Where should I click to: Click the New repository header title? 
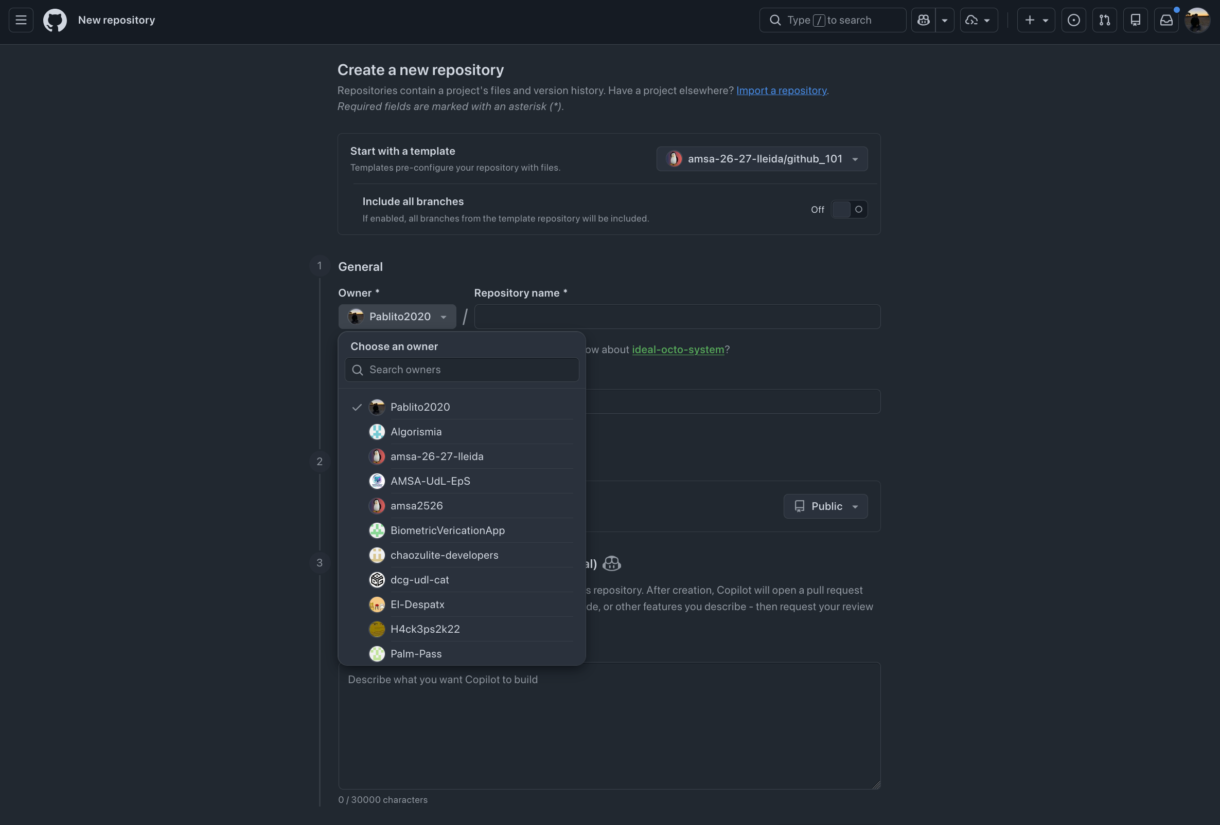coord(116,21)
